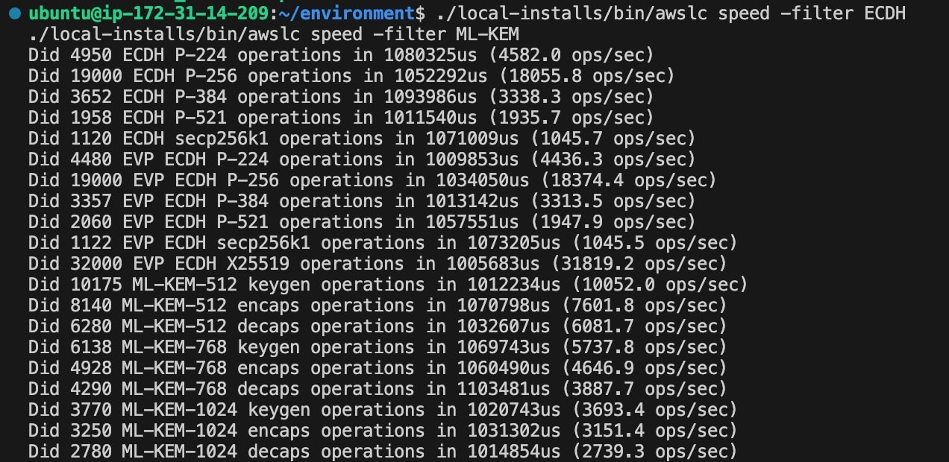Click the ML-KEM-512 encaps result line
Viewport: 949px width, 462px height.
click(x=378, y=306)
